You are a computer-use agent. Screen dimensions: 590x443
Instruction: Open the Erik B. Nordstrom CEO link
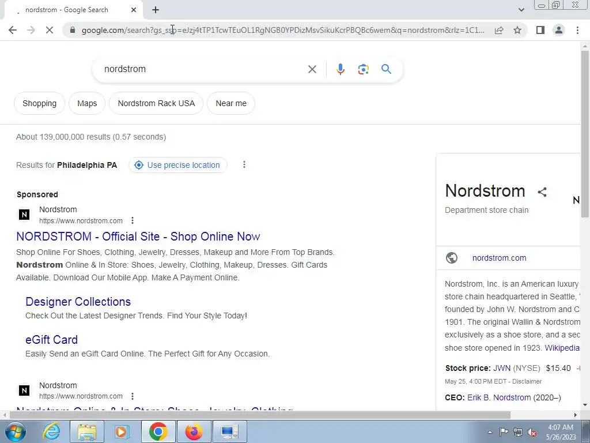pyautogui.click(x=499, y=397)
